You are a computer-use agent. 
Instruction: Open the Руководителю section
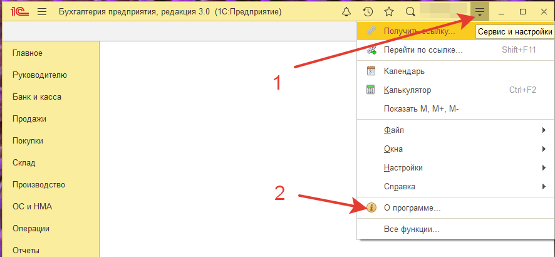tap(39, 75)
